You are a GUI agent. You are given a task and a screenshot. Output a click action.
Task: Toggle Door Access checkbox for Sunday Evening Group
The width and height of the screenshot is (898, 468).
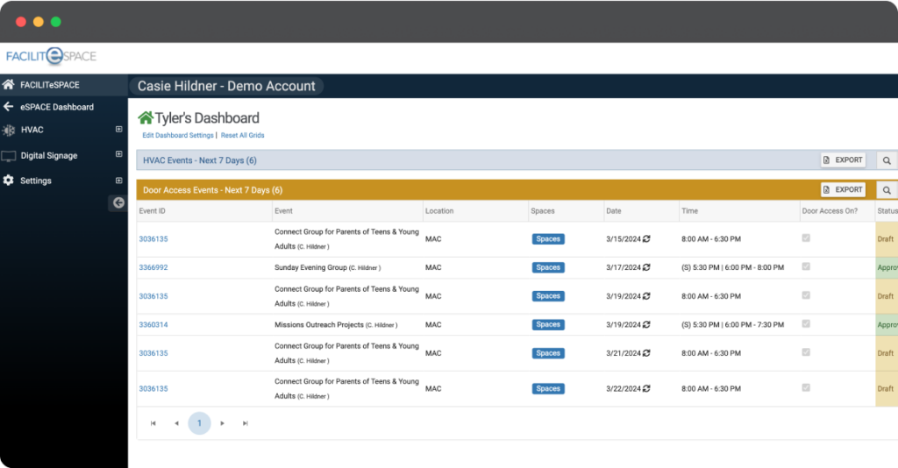pyautogui.click(x=806, y=267)
